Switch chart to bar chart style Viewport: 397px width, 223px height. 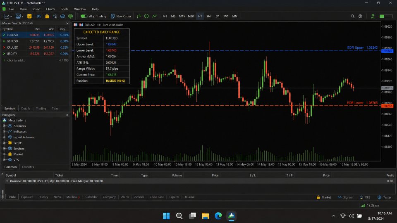coord(139,16)
